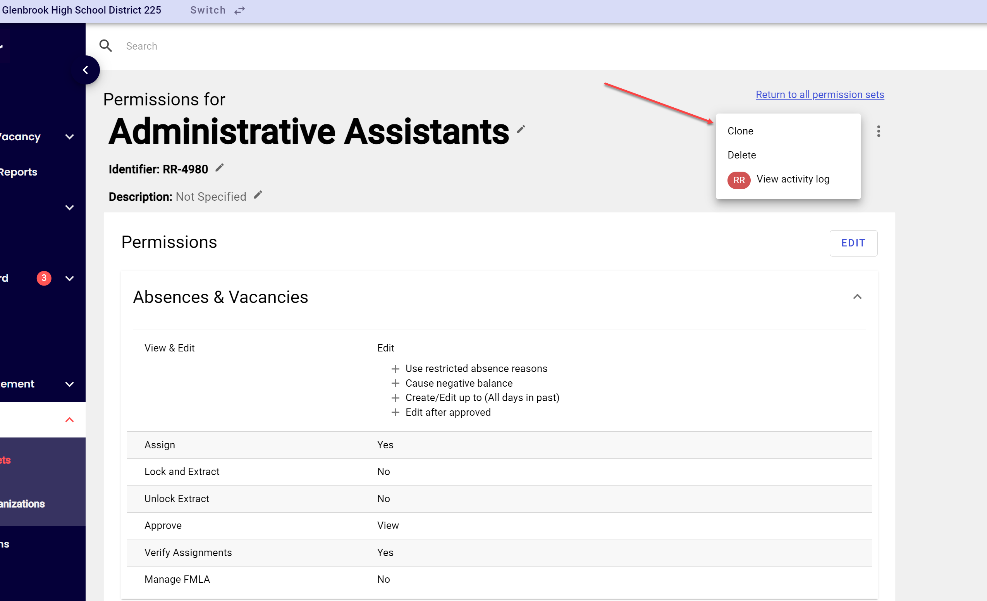Collapse the sidebar with the arrow button
The image size is (987, 601).
tap(85, 70)
